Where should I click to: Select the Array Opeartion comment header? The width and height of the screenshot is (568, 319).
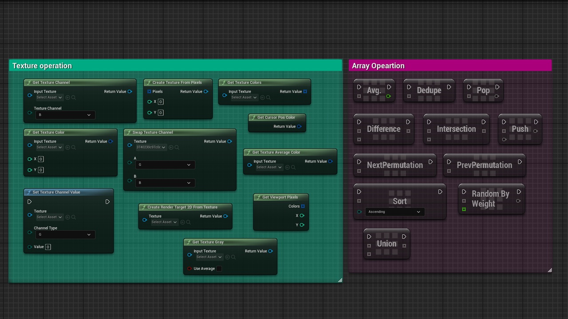coord(450,66)
